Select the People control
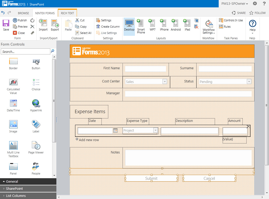269x199 pixels. click(36, 169)
